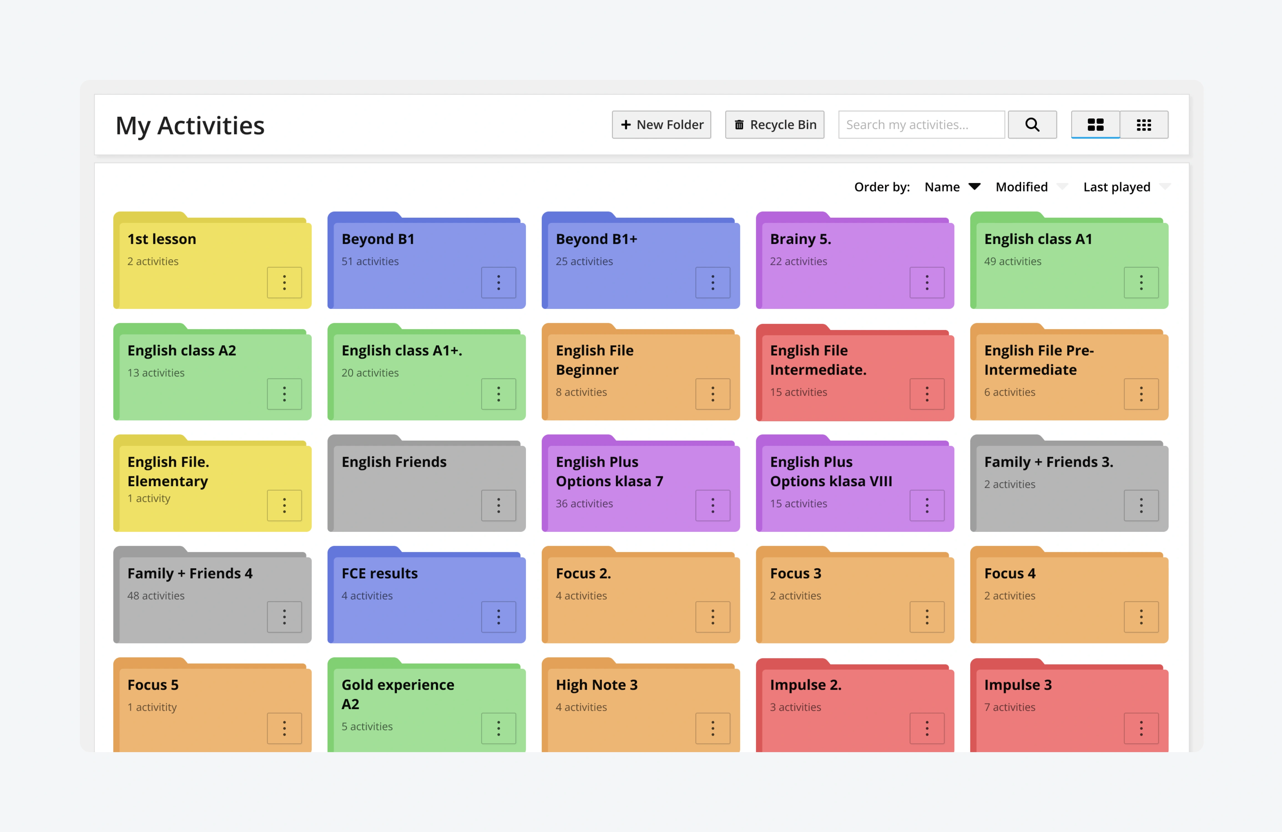Open the FCE results folder
This screenshot has height=832, width=1282.
pyautogui.click(x=427, y=595)
